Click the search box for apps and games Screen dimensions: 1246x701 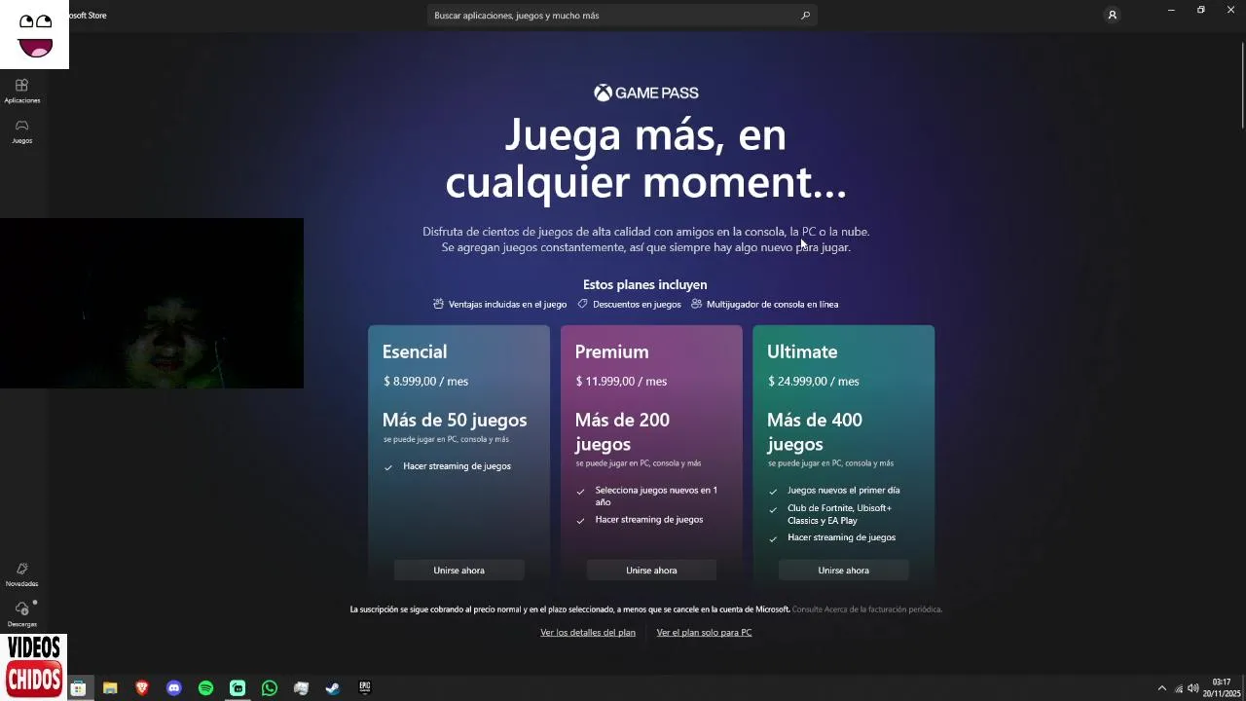tap(622, 16)
